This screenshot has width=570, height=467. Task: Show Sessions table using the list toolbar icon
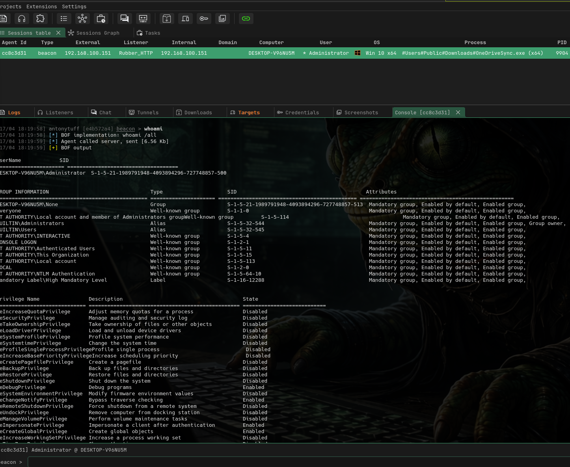pyautogui.click(x=64, y=19)
